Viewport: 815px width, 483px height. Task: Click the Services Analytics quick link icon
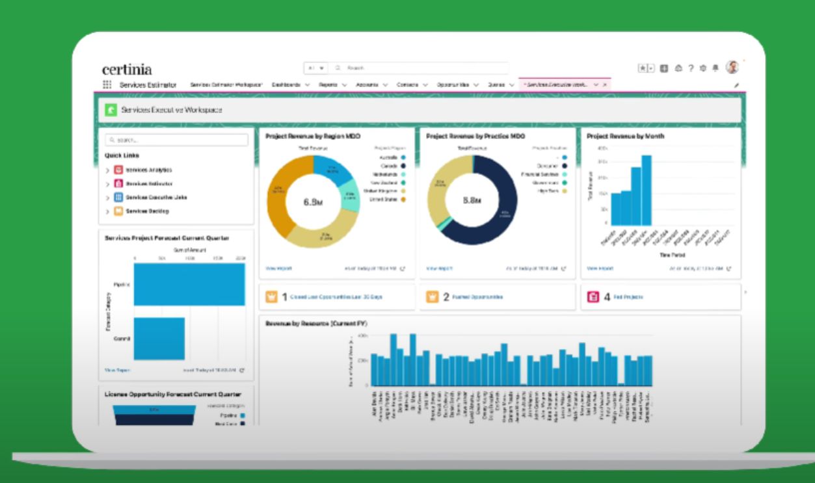[118, 170]
